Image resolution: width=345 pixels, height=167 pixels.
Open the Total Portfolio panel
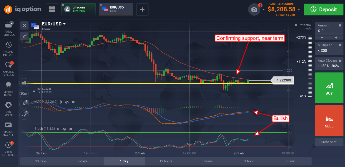(8, 29)
